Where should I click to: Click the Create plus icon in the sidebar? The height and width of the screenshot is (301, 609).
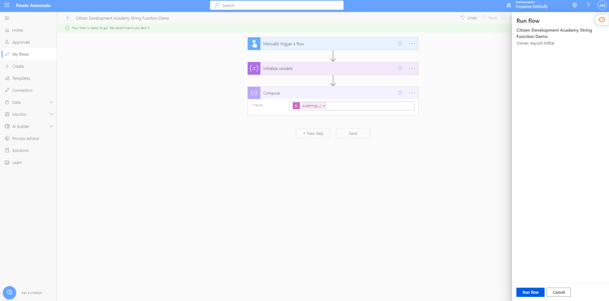point(7,66)
